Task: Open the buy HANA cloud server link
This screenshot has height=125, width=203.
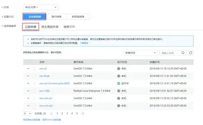Action: [51, 120]
